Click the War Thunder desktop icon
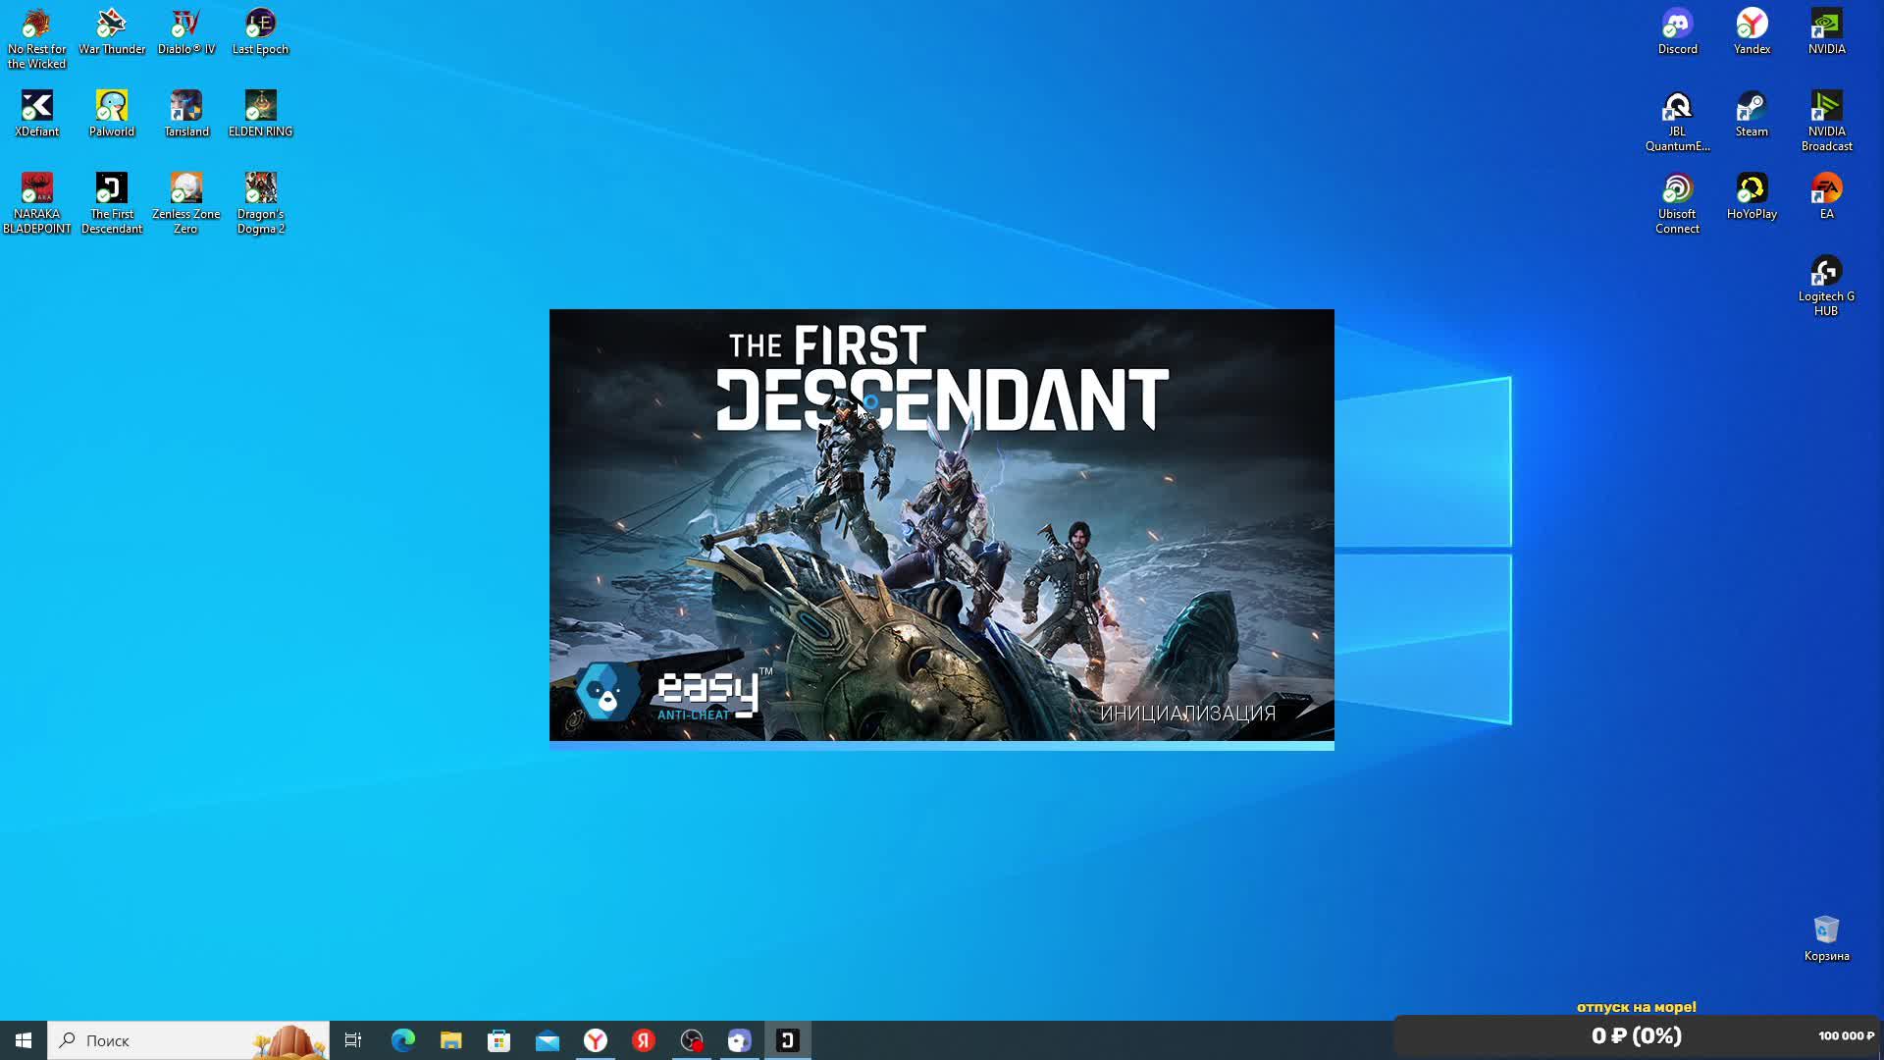Viewport: 1884px width, 1060px height. tap(112, 24)
